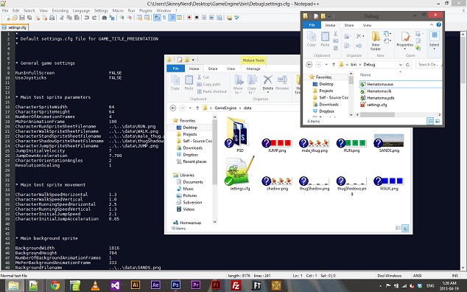Viewport: 467px width, 292px height.
Task: Click horizontal scrollbar in Debug file list
Action: (377, 114)
